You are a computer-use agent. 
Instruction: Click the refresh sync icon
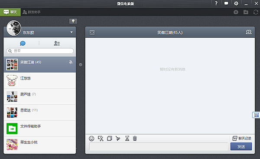click(256, 12)
